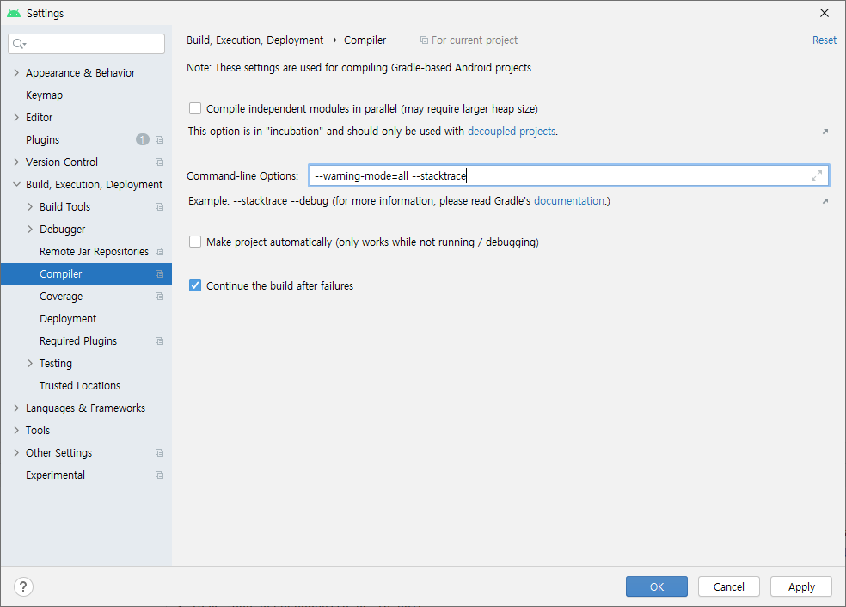846x607 pixels.
Task: Click the Reset link
Action: (x=825, y=40)
